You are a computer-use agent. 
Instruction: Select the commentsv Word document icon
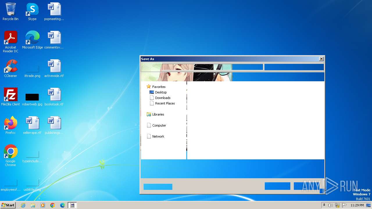[54, 40]
